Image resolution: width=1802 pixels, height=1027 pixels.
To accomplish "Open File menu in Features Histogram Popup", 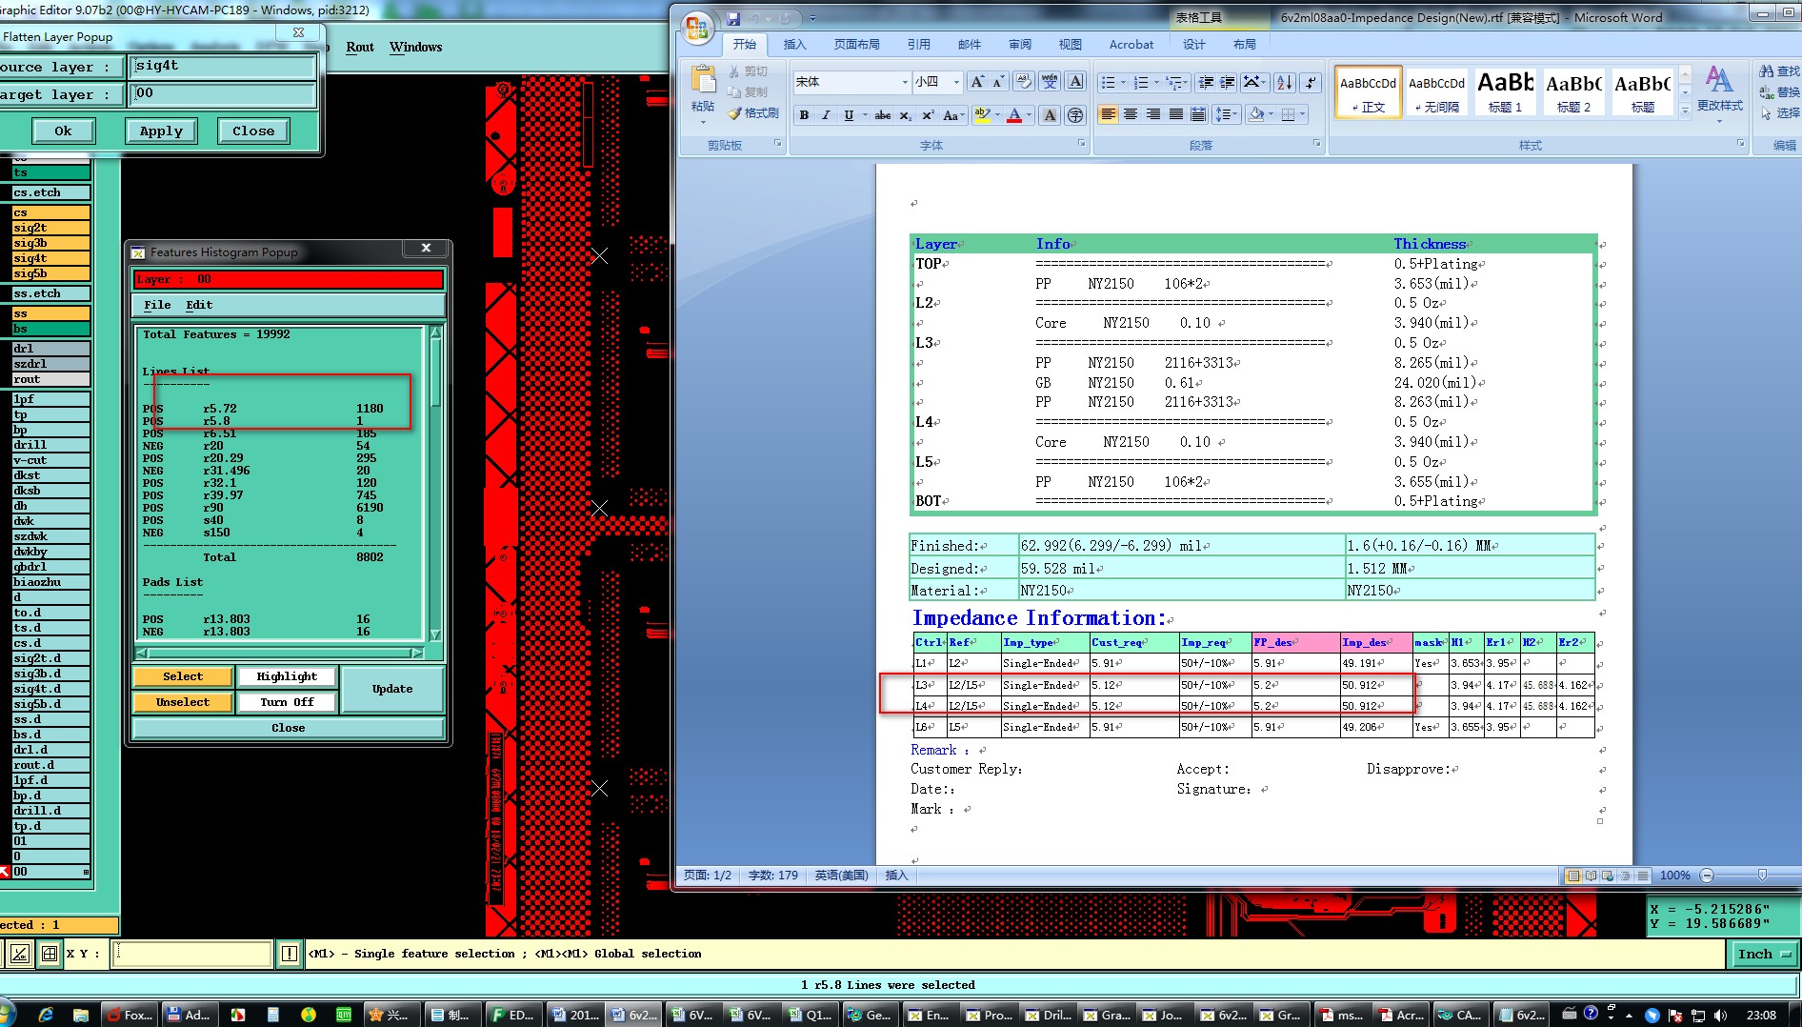I will [x=157, y=305].
